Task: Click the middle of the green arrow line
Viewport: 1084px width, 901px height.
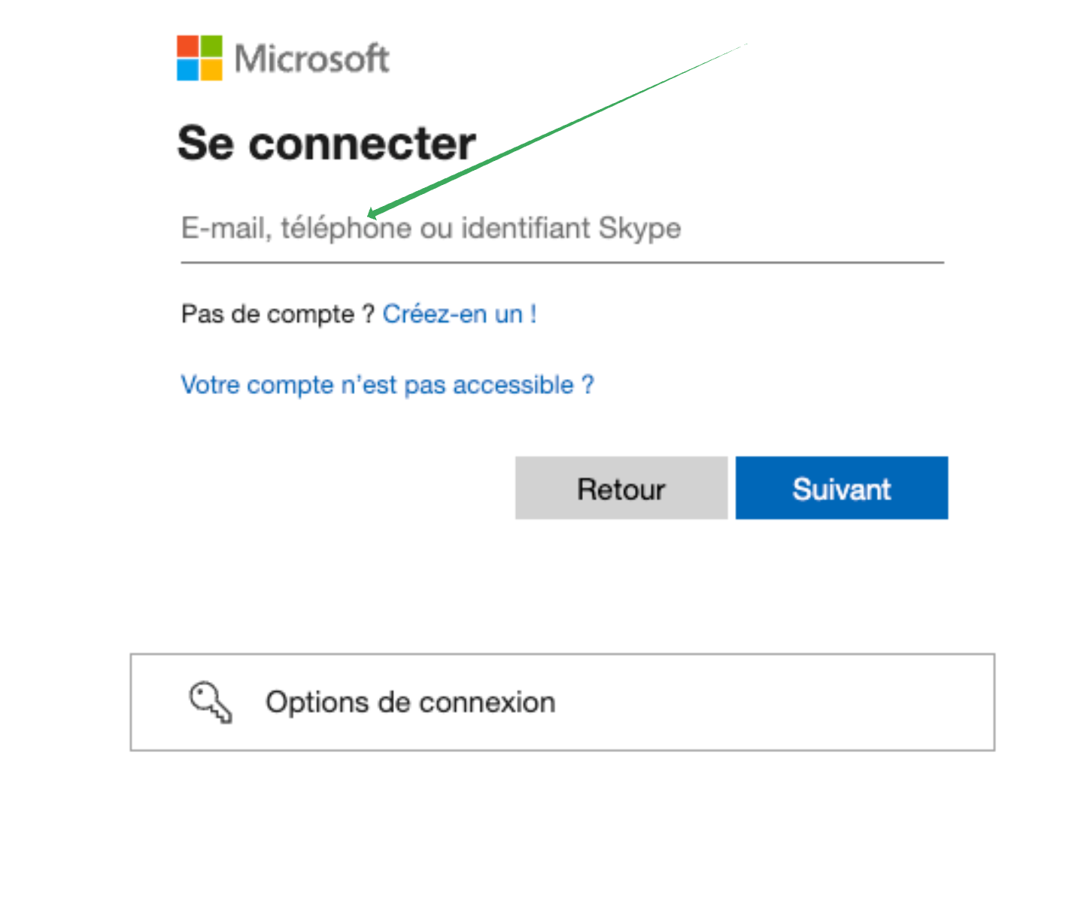Action: (x=557, y=129)
